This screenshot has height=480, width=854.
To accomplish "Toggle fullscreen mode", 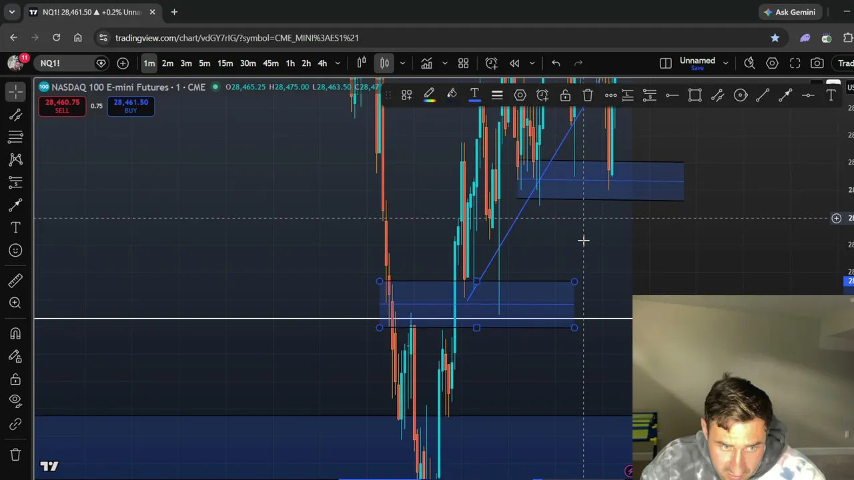I will coord(795,63).
